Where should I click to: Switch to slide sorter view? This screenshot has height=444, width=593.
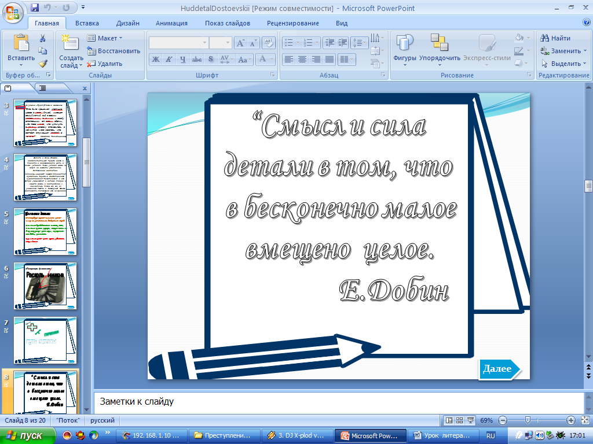tap(459, 420)
